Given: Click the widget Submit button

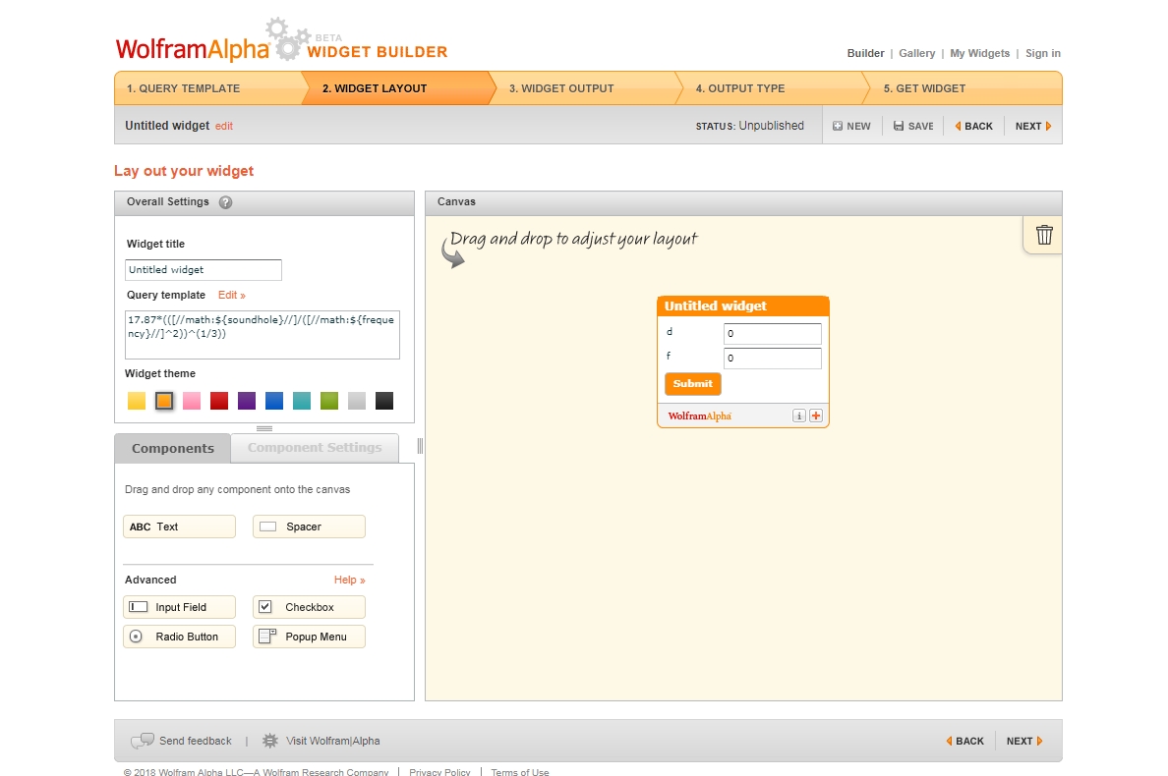Looking at the screenshot, I should [x=693, y=384].
